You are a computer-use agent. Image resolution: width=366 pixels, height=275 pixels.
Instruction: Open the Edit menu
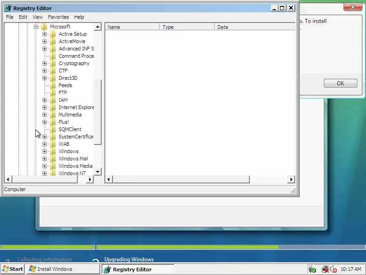click(23, 17)
